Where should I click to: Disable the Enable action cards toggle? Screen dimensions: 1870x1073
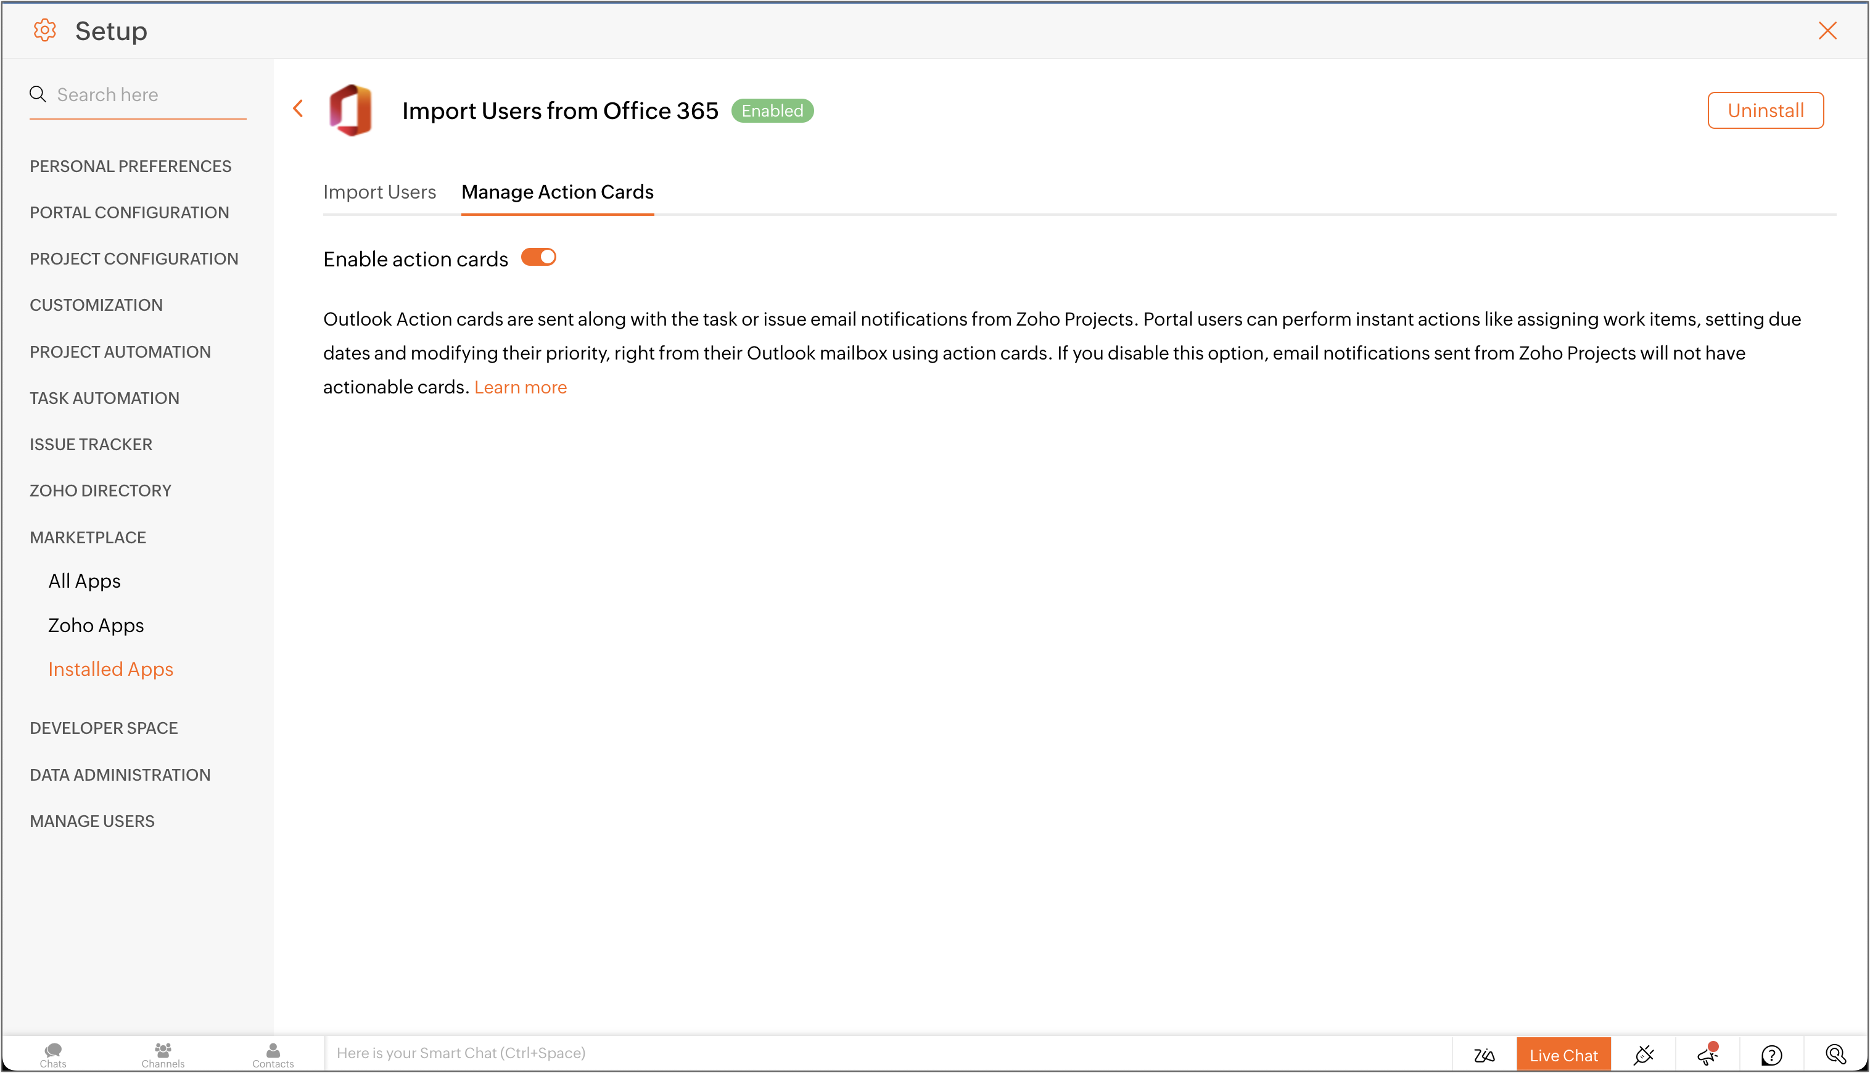(x=538, y=257)
